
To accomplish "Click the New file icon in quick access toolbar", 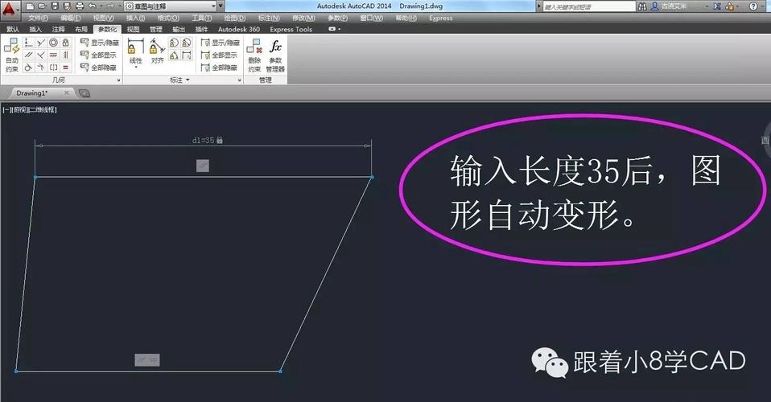I will click(x=30, y=6).
